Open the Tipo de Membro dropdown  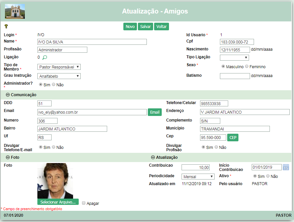(x=59, y=67)
